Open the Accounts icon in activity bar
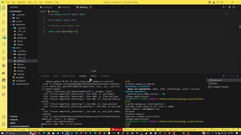Image resolution: width=241 pixels, height=135 pixels. click(x=3, y=117)
